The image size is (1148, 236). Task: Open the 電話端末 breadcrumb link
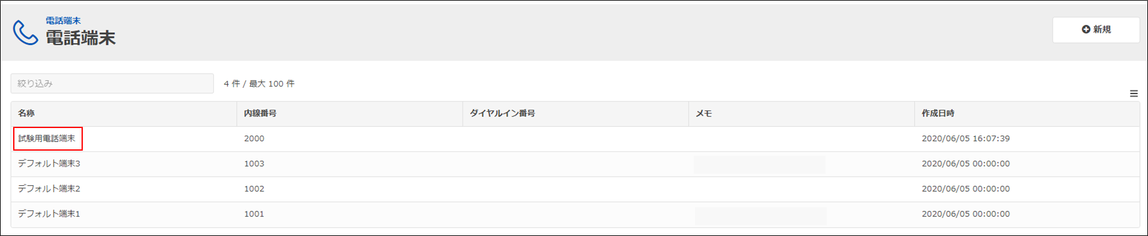coord(63,21)
